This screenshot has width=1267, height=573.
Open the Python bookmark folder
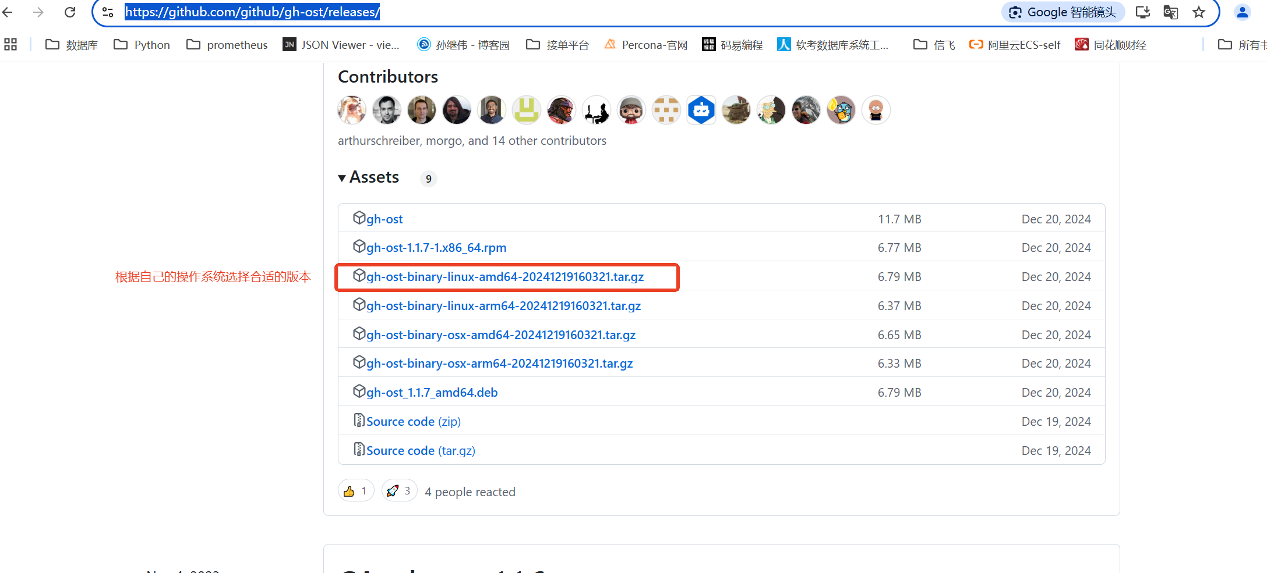(x=142, y=45)
